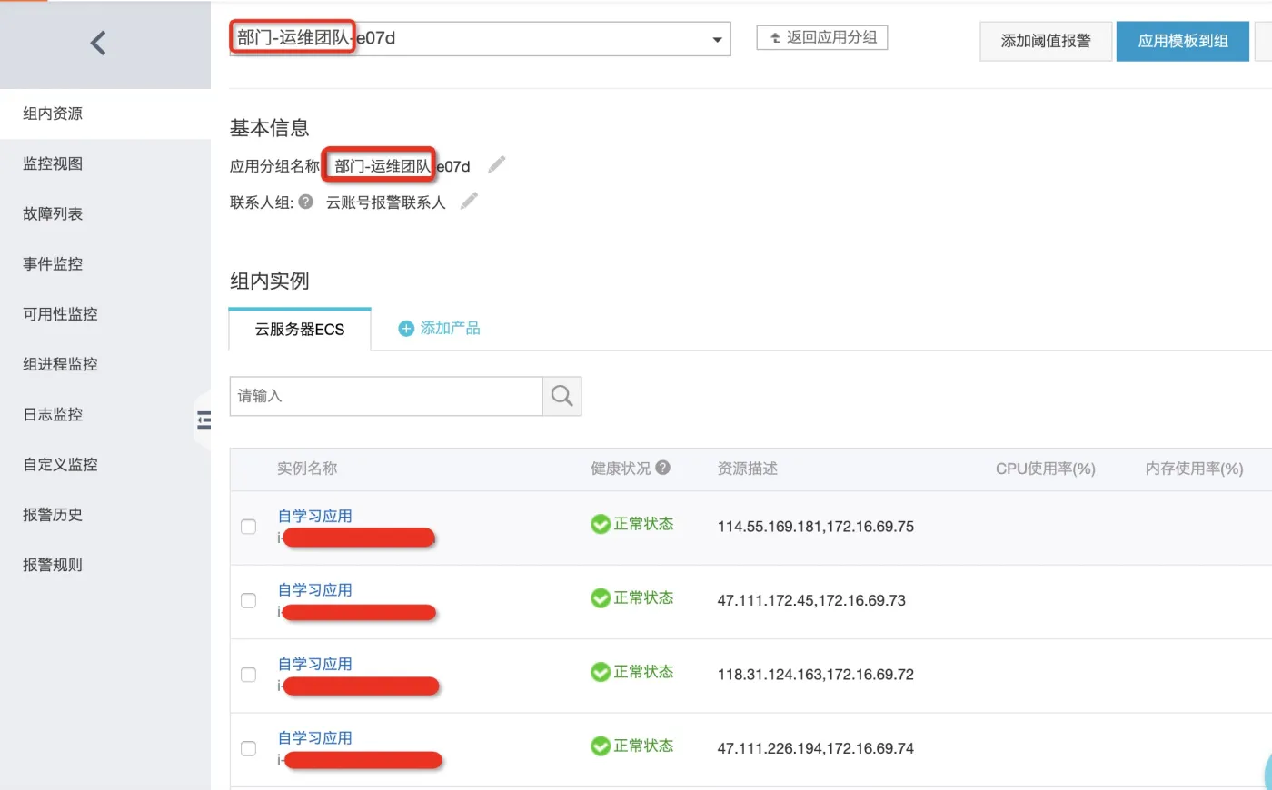Open help tooltip next to 联系人组

(x=306, y=202)
